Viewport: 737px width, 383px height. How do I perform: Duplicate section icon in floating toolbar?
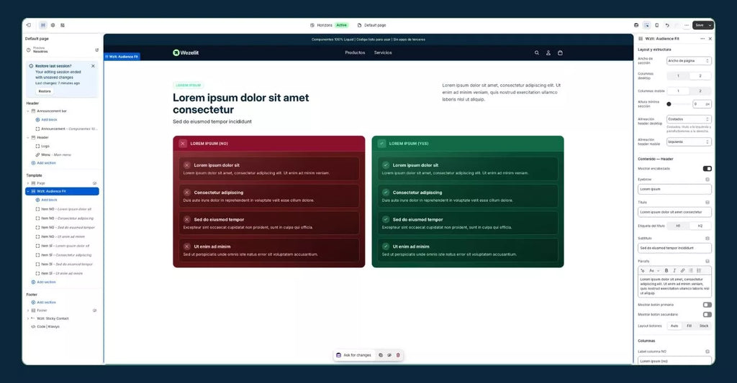381,355
